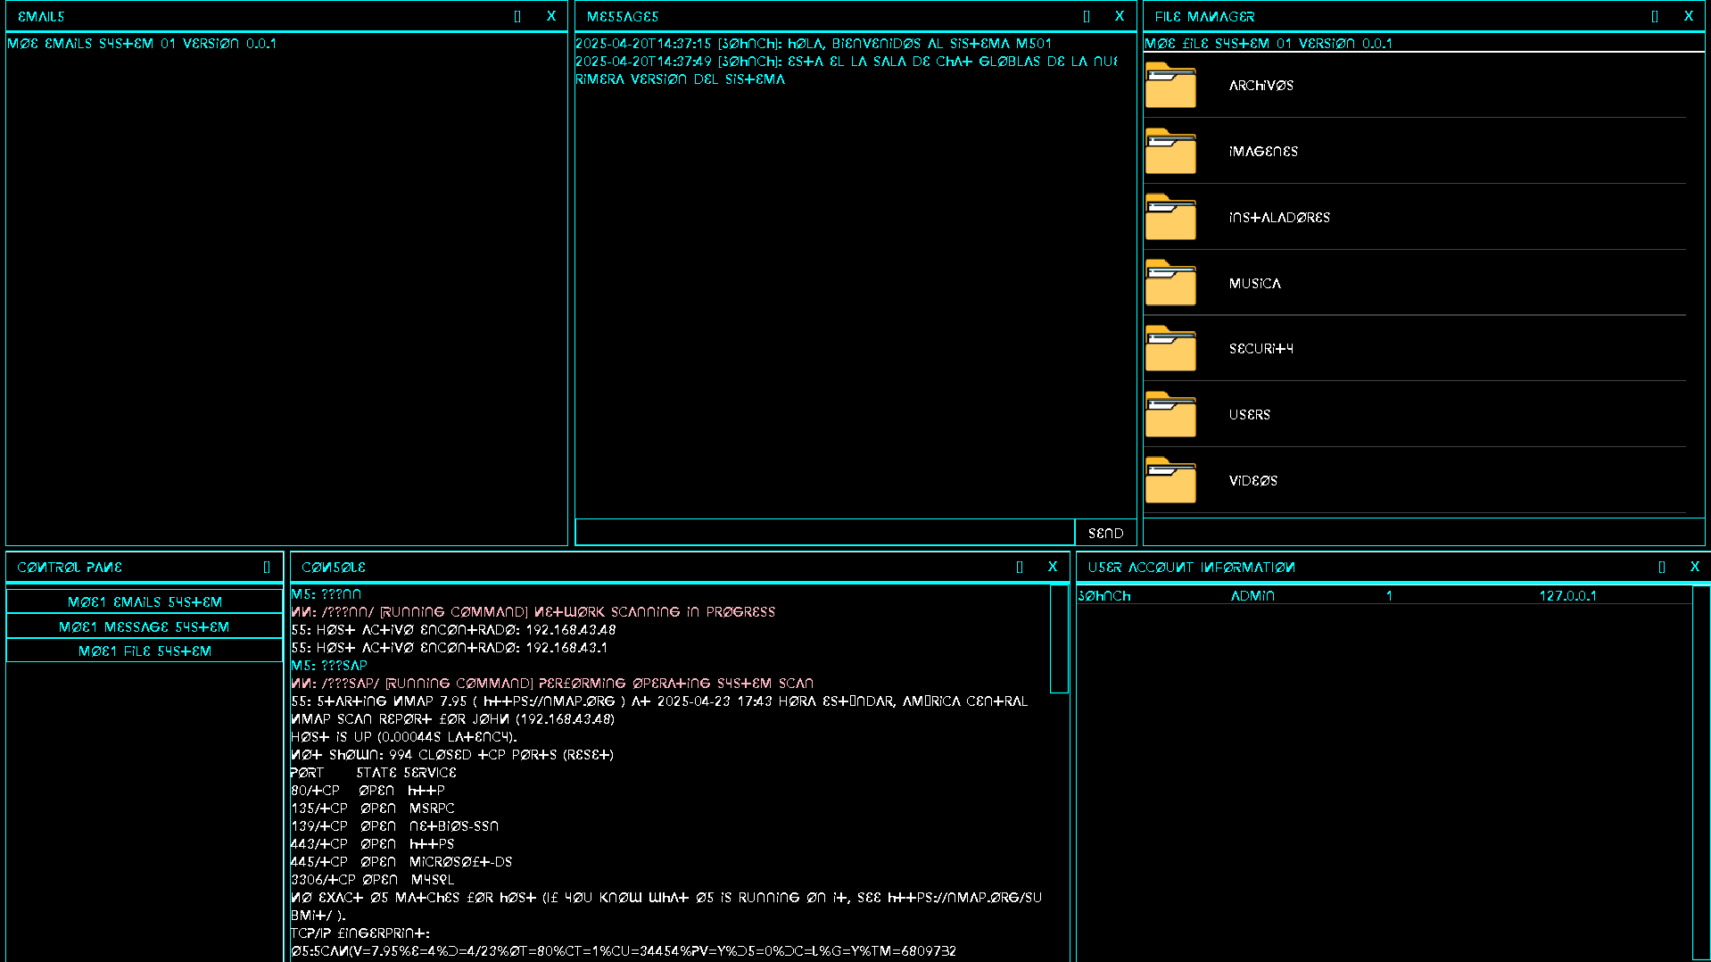The image size is (1711, 962).
Task: Click console line 135/tcp open msrpc
Action: [372, 809]
